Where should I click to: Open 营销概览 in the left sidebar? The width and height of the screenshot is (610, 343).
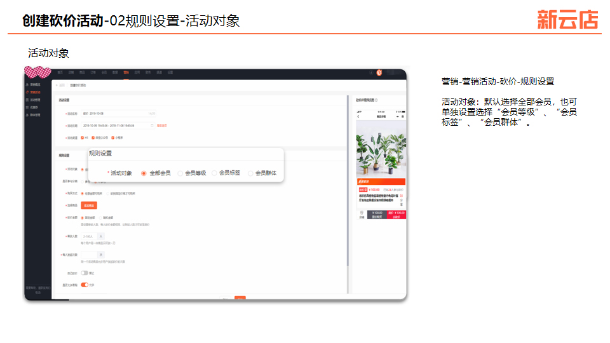click(34, 84)
